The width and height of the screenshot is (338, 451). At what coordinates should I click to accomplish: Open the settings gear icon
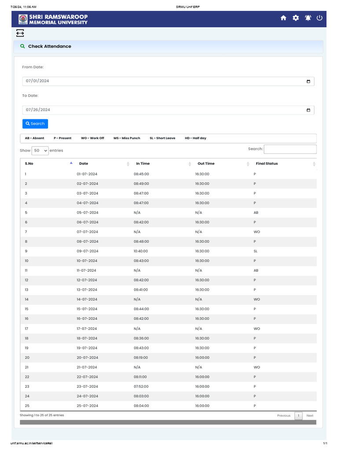296,18
